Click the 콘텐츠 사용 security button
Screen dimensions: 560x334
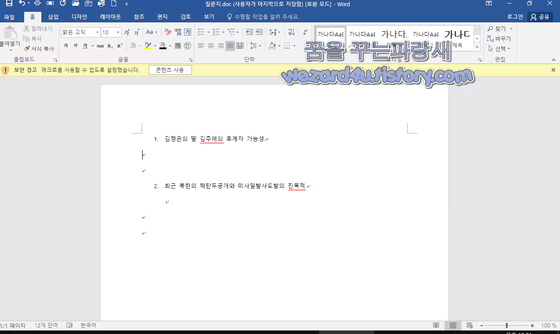(x=170, y=70)
